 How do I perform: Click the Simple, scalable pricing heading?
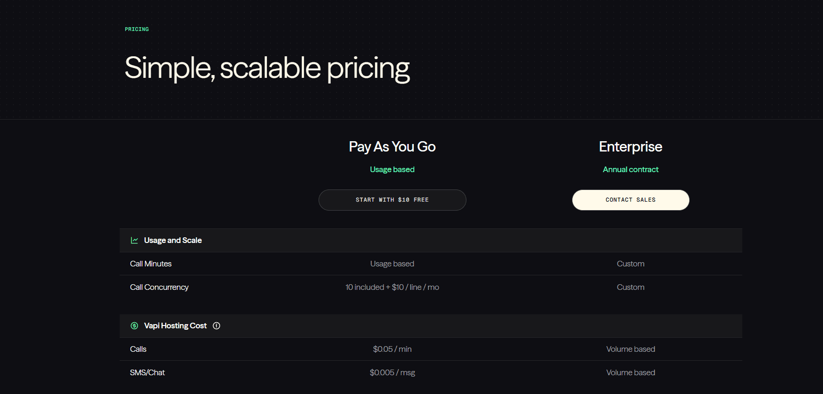pos(267,68)
